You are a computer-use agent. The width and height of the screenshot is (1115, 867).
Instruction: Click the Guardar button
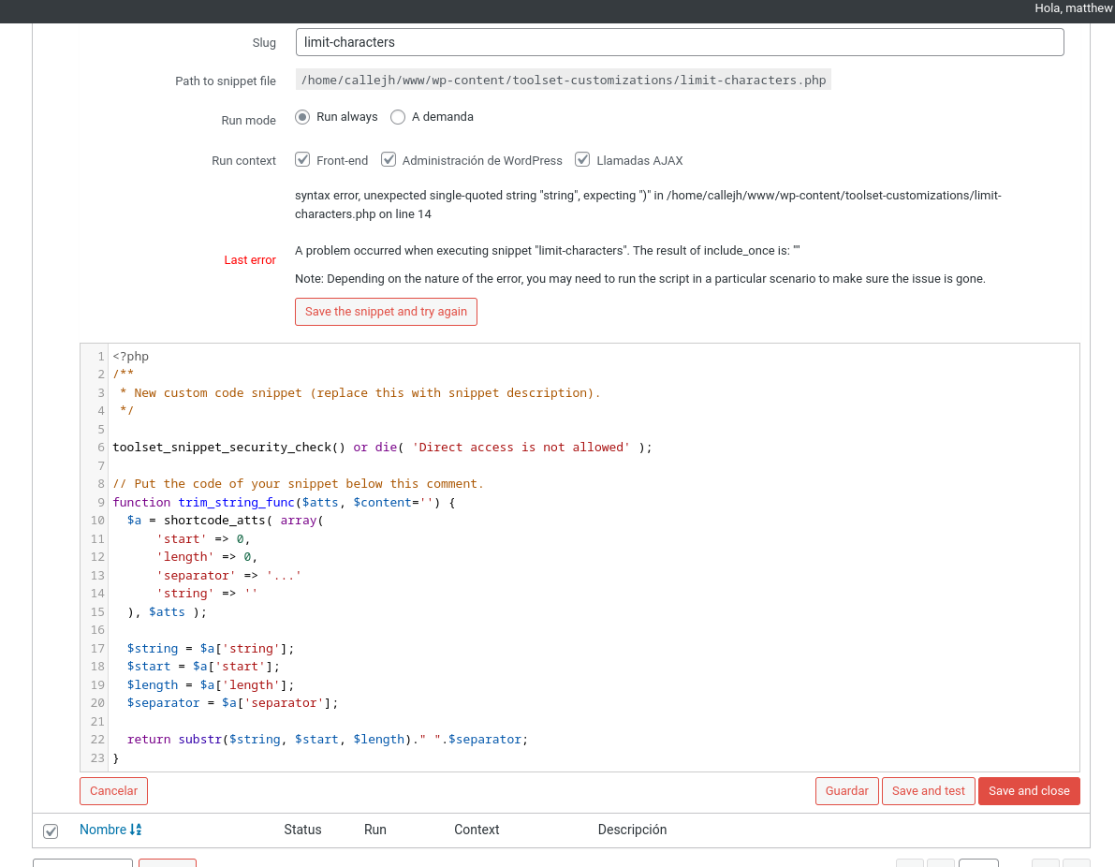click(847, 791)
